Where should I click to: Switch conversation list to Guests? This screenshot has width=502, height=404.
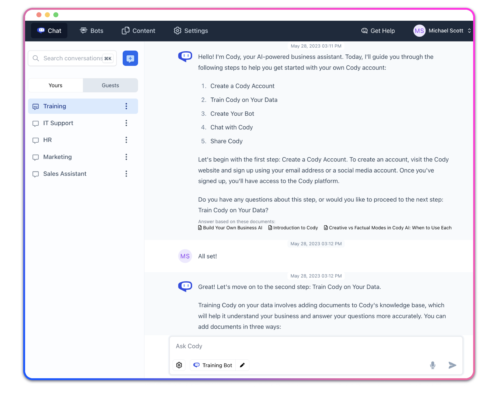[x=110, y=85]
